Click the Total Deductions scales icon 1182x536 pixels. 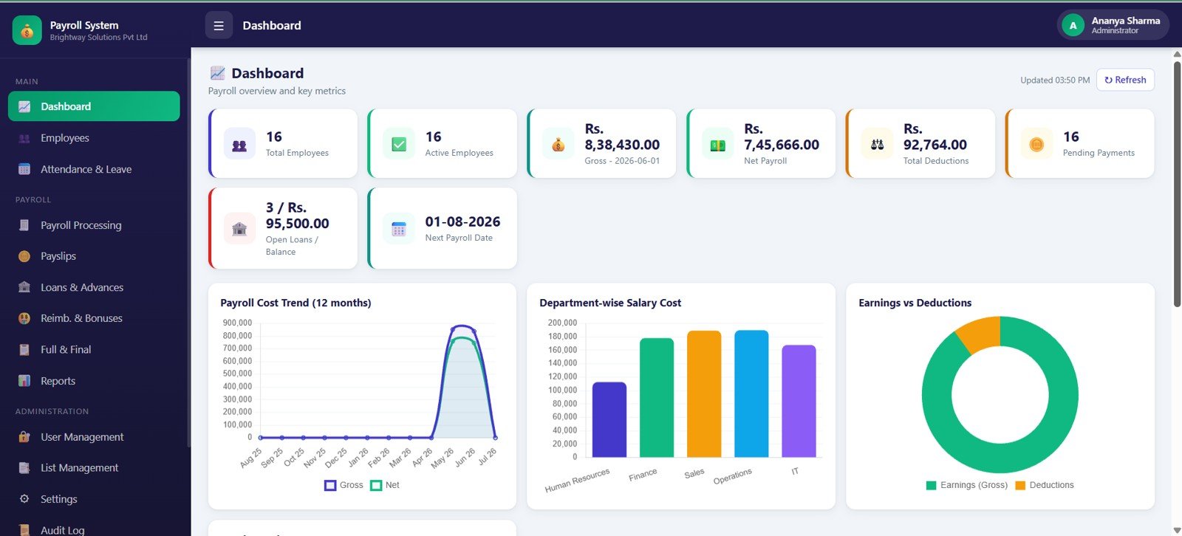pyautogui.click(x=878, y=144)
